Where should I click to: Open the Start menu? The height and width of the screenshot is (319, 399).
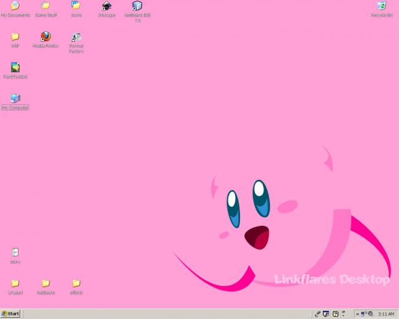coord(10,313)
